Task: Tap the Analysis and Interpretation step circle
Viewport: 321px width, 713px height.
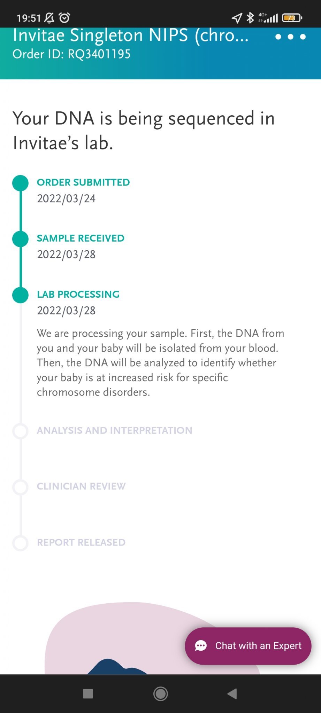Action: (20, 431)
